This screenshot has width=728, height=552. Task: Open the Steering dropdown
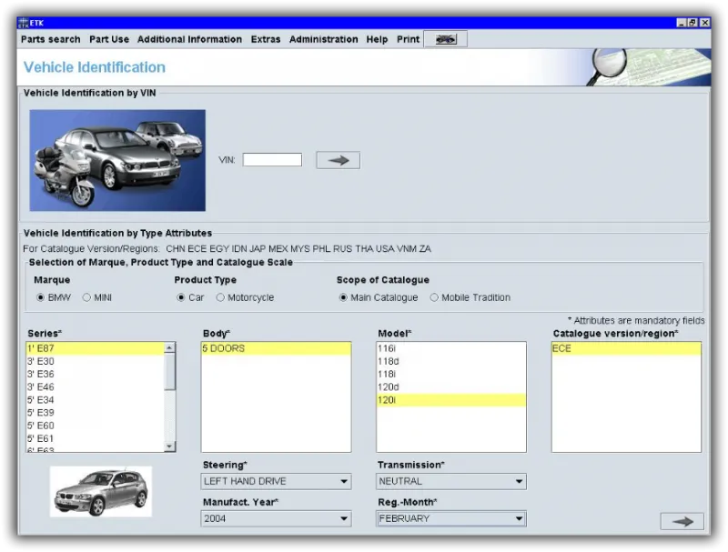(x=277, y=481)
